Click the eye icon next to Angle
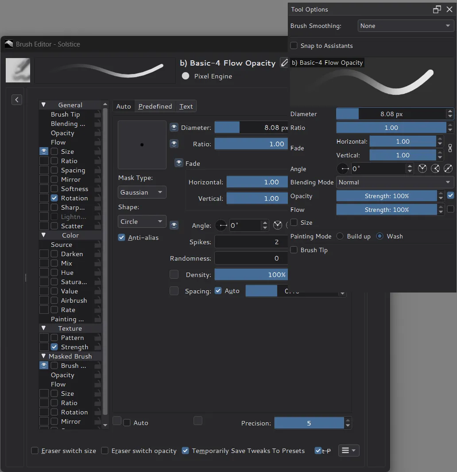The height and width of the screenshot is (472, 457). [x=174, y=225]
